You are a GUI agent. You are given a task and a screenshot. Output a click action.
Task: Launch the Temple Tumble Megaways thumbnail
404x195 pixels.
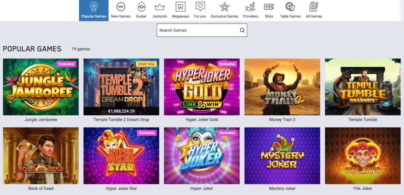(x=363, y=87)
